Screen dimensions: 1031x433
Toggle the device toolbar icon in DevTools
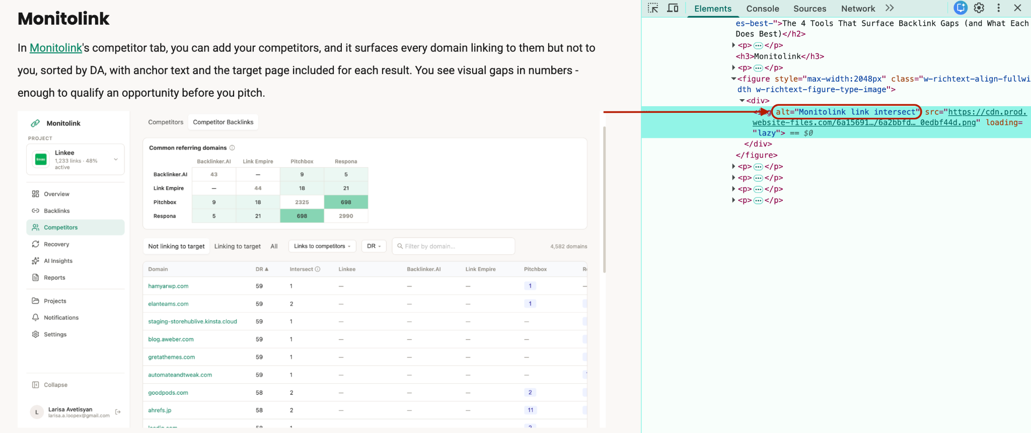point(673,8)
